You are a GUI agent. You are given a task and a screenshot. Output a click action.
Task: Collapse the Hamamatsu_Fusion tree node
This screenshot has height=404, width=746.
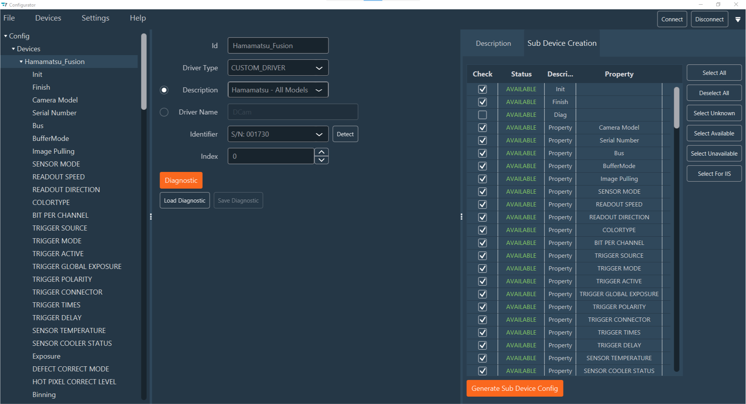[x=21, y=62]
